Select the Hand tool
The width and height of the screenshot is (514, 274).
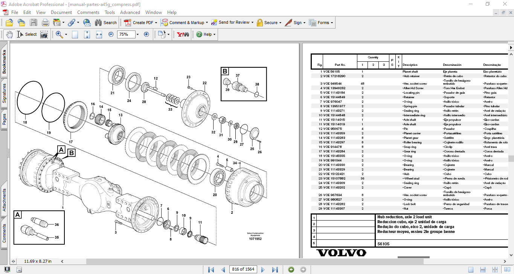coord(9,34)
